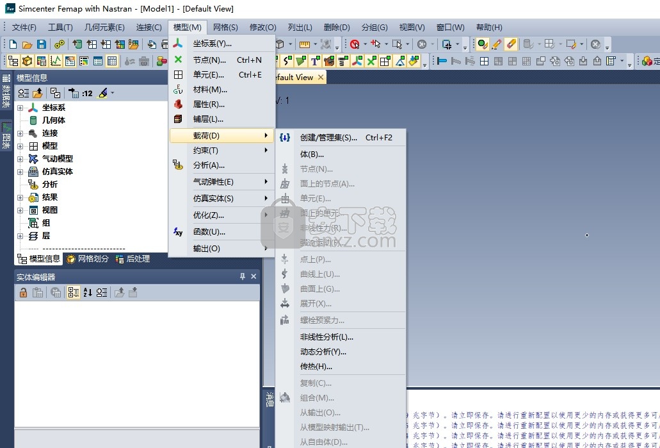Choose 分析(A)... from Model menu
The image size is (660, 448).
(x=222, y=165)
